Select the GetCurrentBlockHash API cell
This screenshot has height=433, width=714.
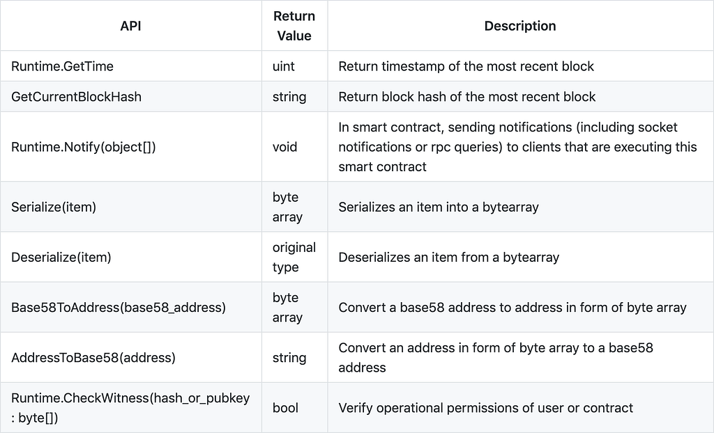(76, 97)
